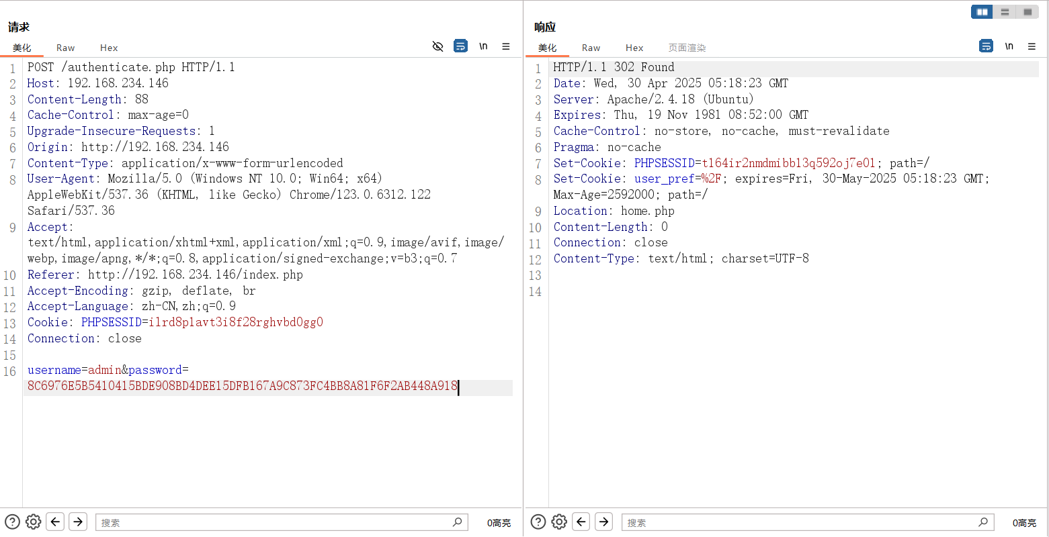Click the Accept-Encoding header line

click(x=142, y=291)
